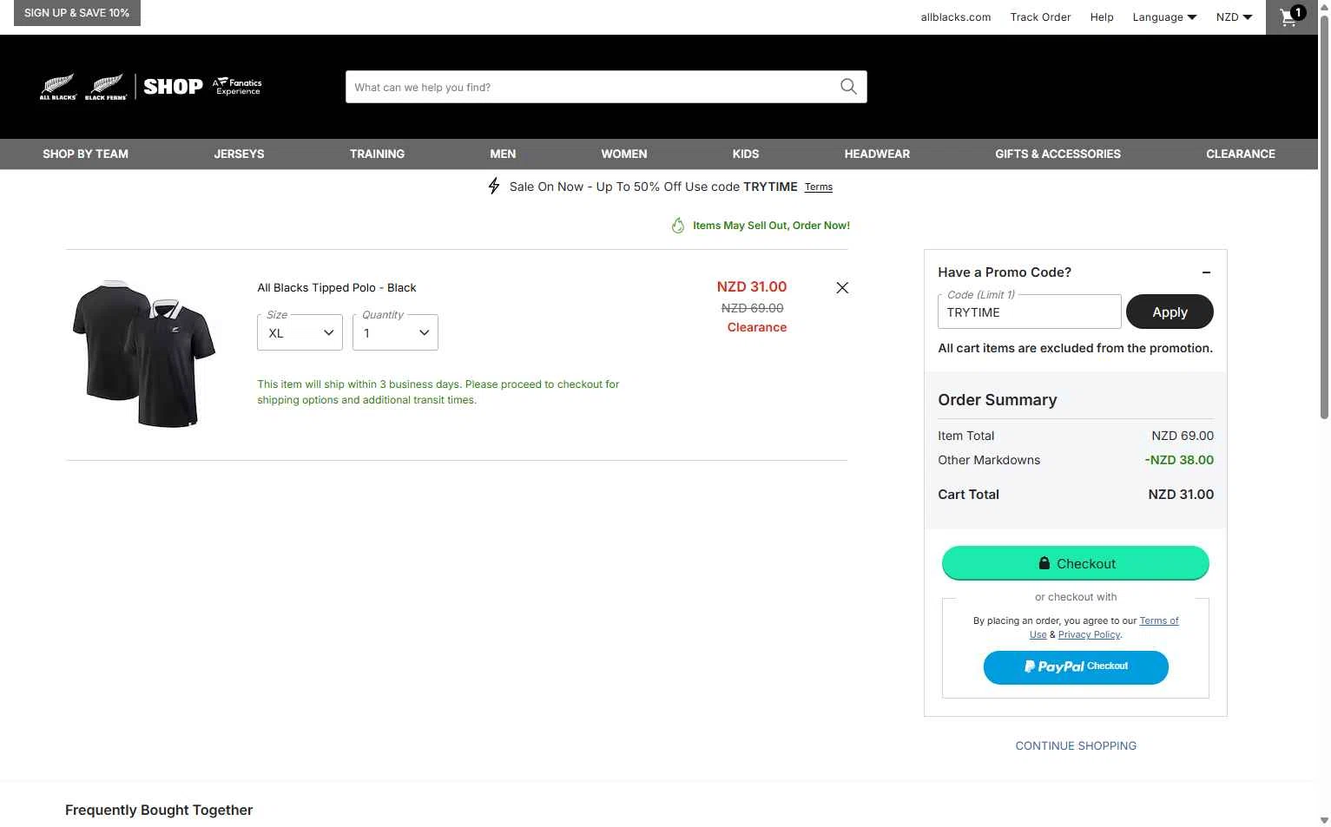Click the product title All Blacks Tipped Polo
Screen dimensions: 1331x827
(x=337, y=287)
